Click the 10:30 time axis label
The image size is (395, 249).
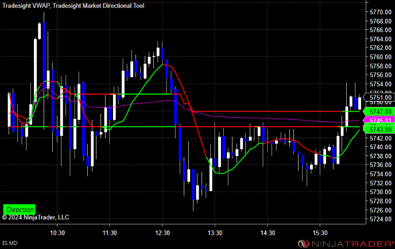57,233
